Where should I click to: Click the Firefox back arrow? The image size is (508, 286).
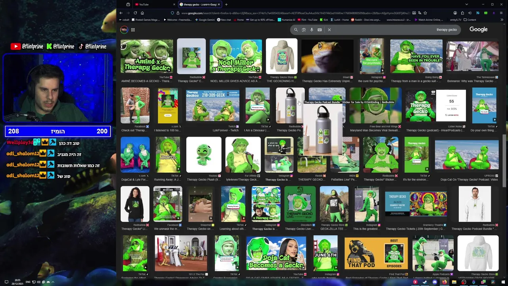(121, 13)
